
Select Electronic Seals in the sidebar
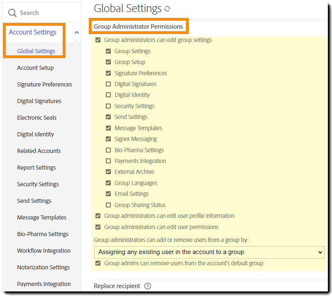(x=37, y=118)
